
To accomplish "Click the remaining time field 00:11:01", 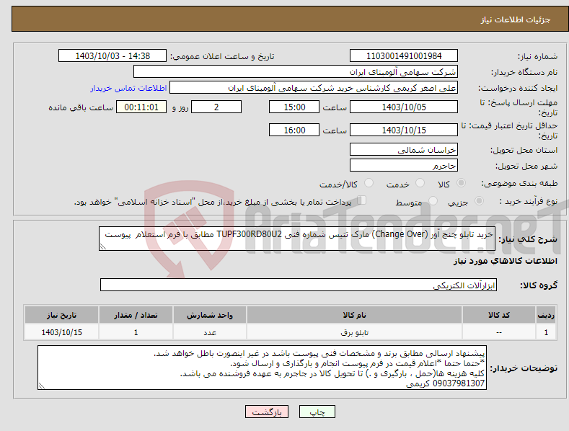I will pyautogui.click(x=141, y=107).
